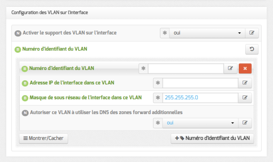This screenshot has height=162, width=273.
Task: Open the VLAN support dropdown set to oui
Action: point(207,33)
